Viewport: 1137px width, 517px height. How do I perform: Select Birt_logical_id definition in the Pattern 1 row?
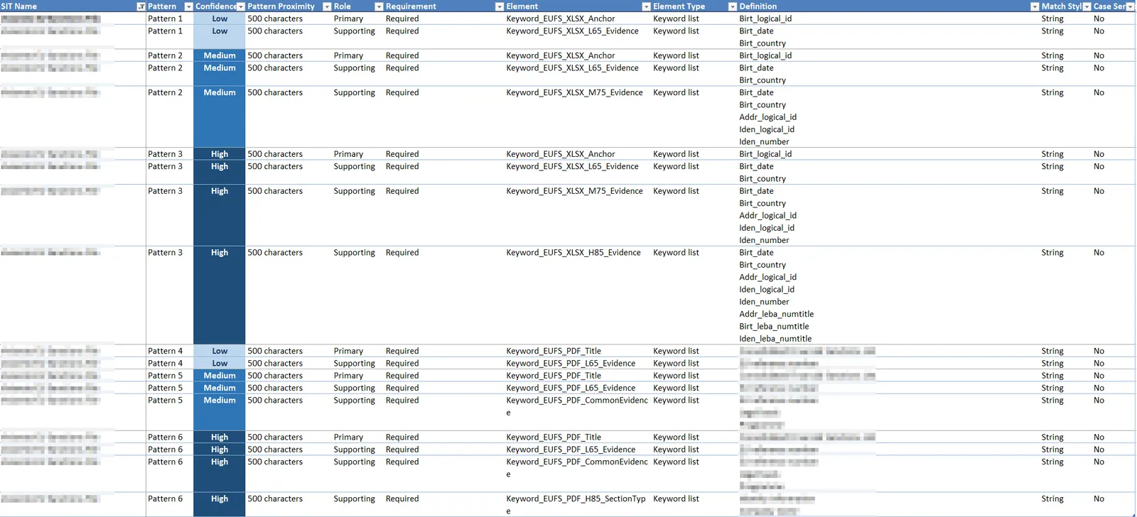(765, 19)
